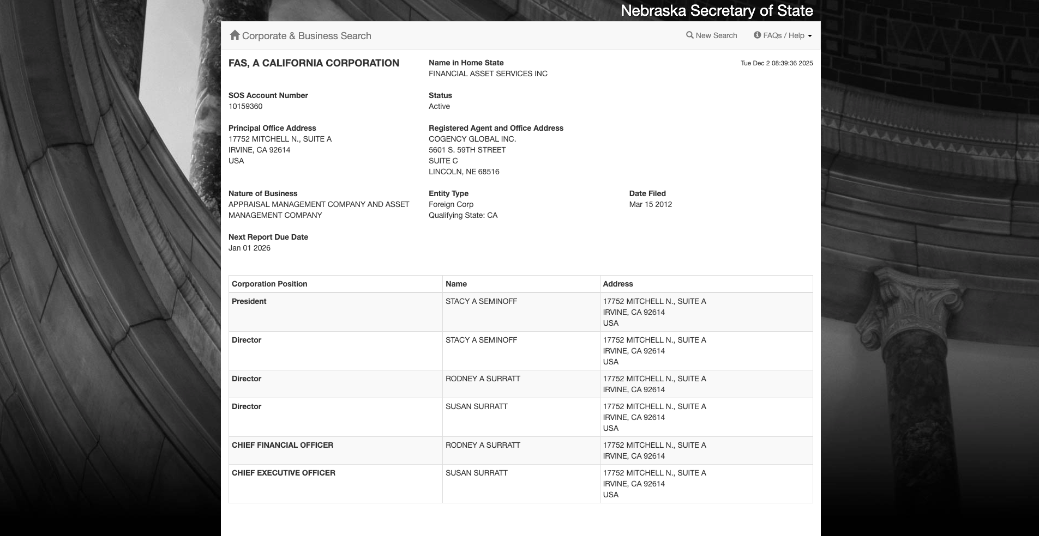Select the CHIEF EXECUTIVE OFFICER row label
The height and width of the screenshot is (536, 1039).
coord(284,473)
